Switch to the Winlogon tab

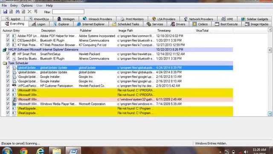66,19
